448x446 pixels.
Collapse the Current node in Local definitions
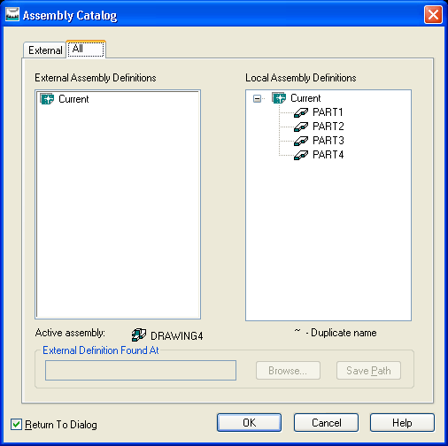click(257, 98)
